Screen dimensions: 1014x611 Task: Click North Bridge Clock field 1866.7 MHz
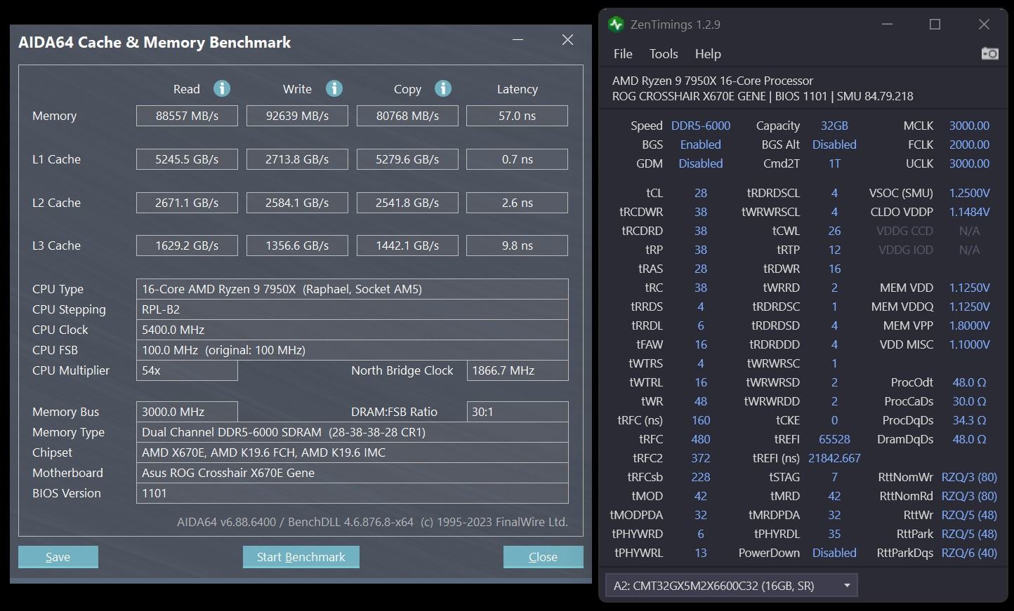518,370
